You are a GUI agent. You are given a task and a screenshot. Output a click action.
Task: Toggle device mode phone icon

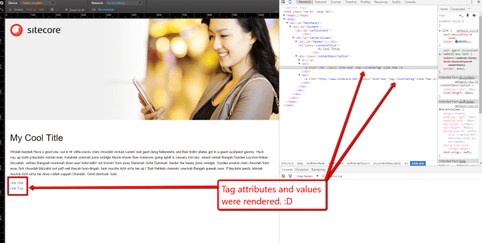tap(290, 2)
